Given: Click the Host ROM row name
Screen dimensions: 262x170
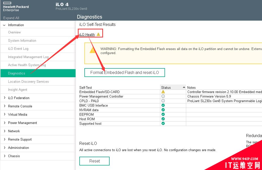Looking at the screenshot, I should pyautogui.click(x=87, y=119).
